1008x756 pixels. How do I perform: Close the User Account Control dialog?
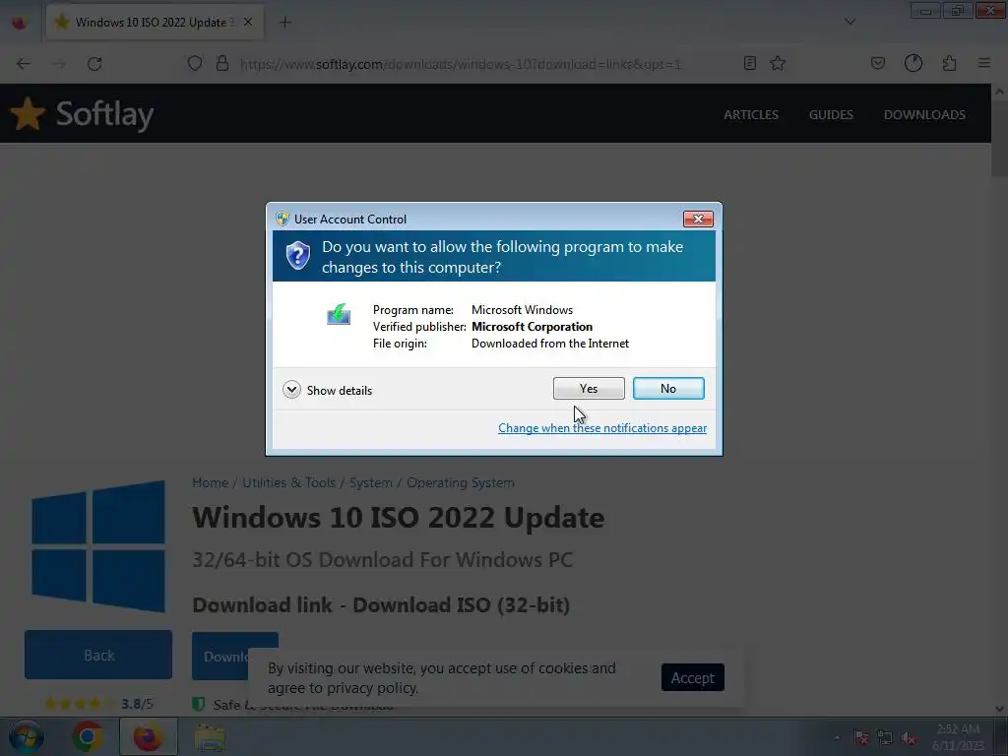pos(698,220)
